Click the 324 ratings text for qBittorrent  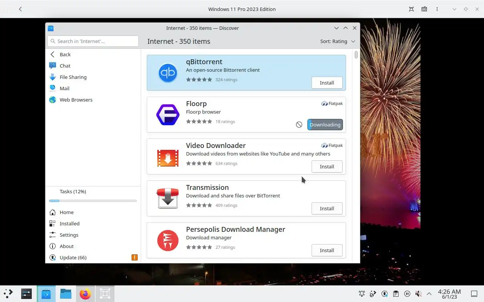(x=226, y=80)
